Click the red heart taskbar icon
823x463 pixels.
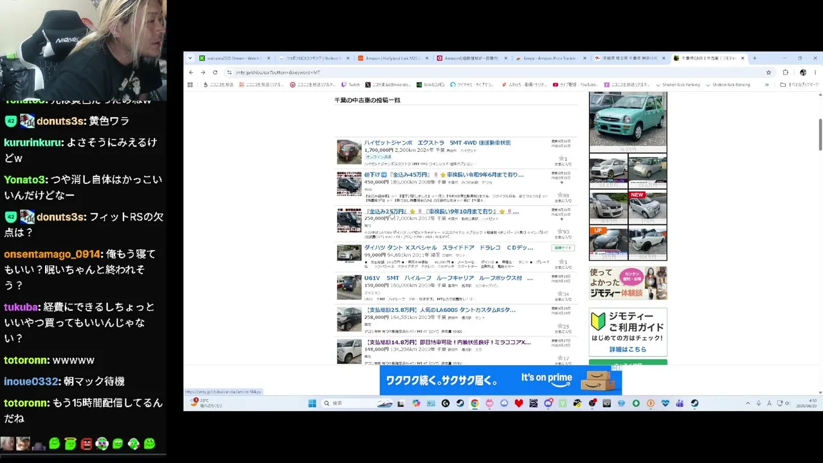pos(518,403)
